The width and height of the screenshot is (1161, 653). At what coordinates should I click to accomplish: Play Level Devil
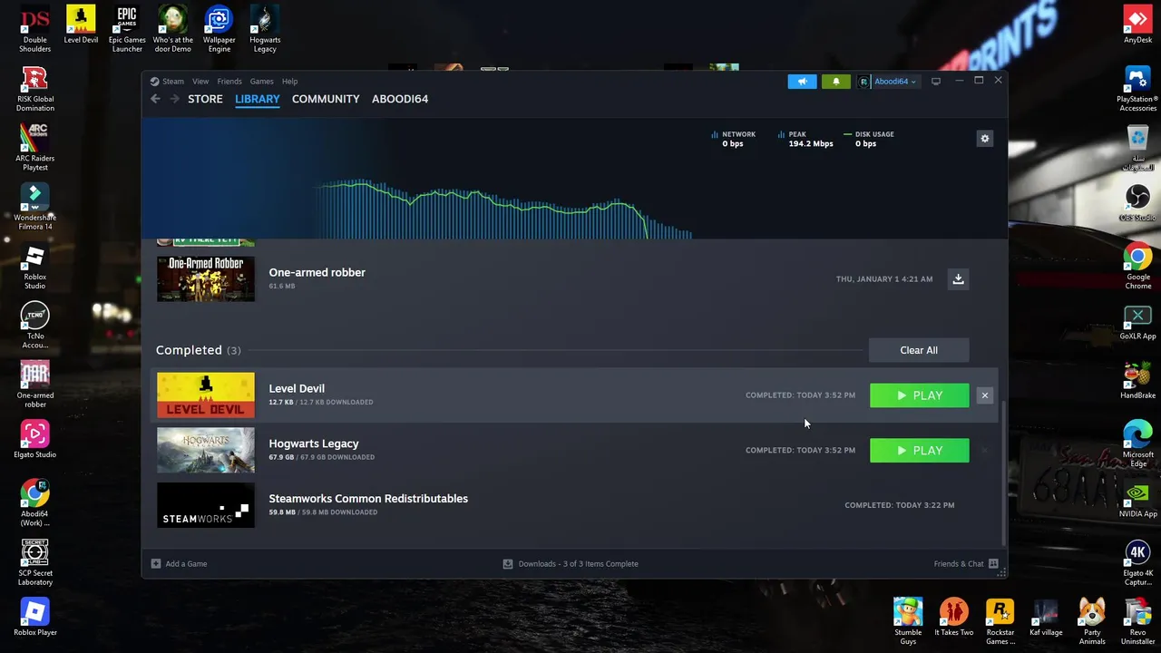pyautogui.click(x=919, y=395)
